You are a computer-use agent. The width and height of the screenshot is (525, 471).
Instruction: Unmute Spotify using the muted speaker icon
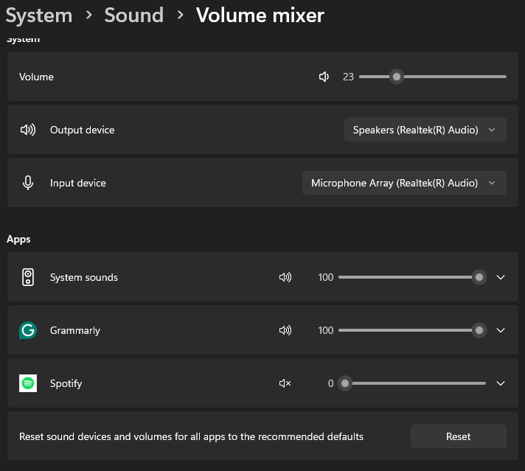tap(285, 383)
